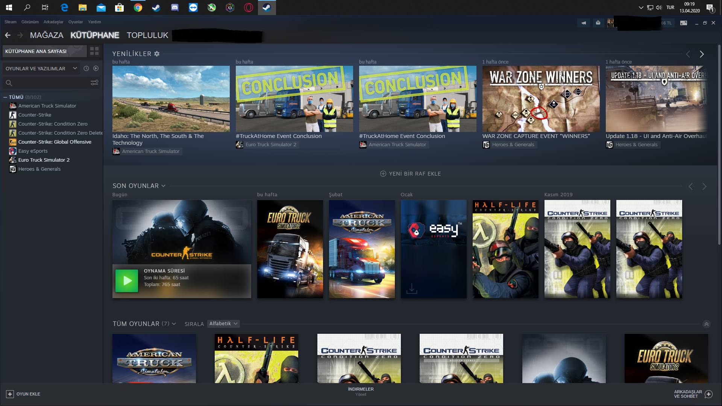Play Counter-Strike Global Offensive with green button
Screen dimensions: 722x406
(x=127, y=281)
